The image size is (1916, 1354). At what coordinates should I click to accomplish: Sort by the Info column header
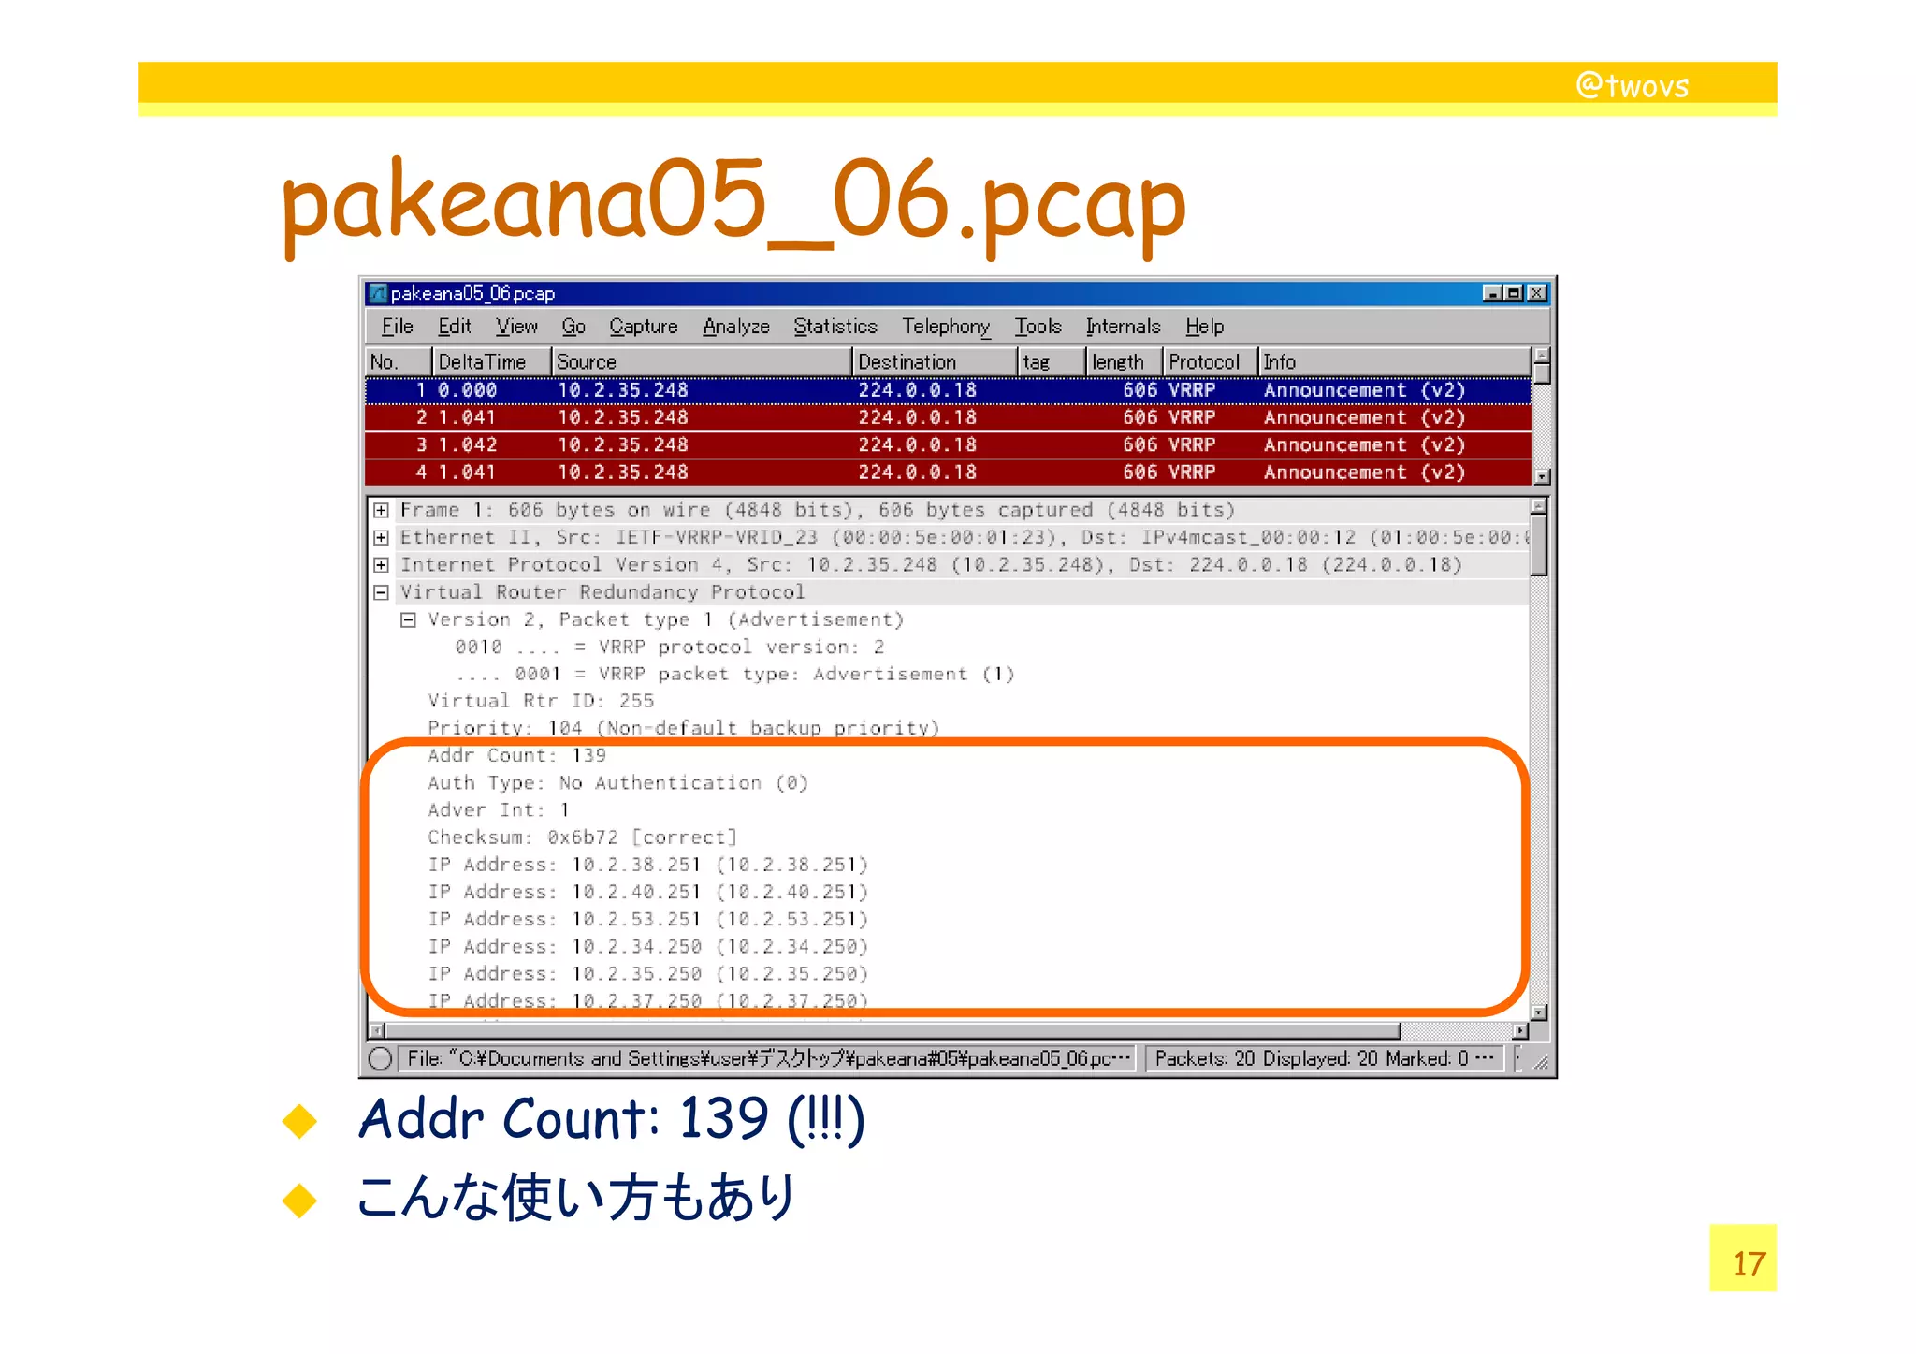tap(1394, 362)
